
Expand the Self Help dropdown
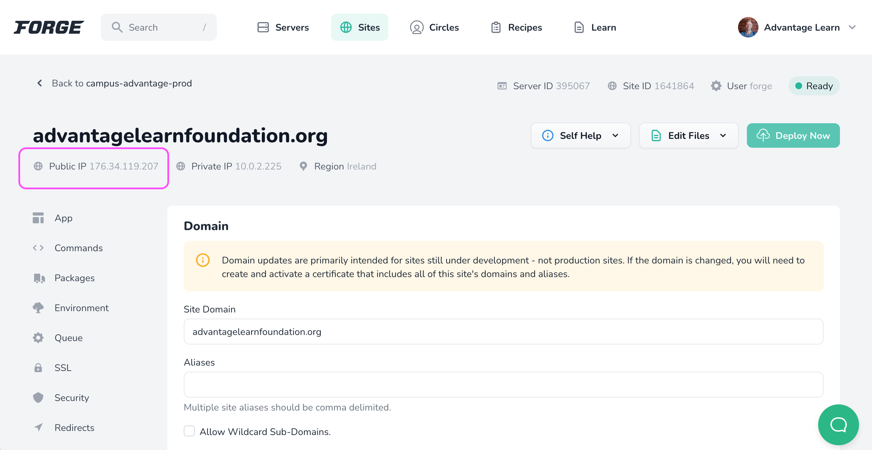(x=581, y=135)
